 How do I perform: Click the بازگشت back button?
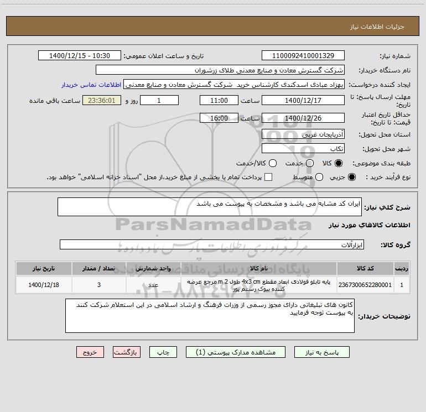(x=127, y=352)
